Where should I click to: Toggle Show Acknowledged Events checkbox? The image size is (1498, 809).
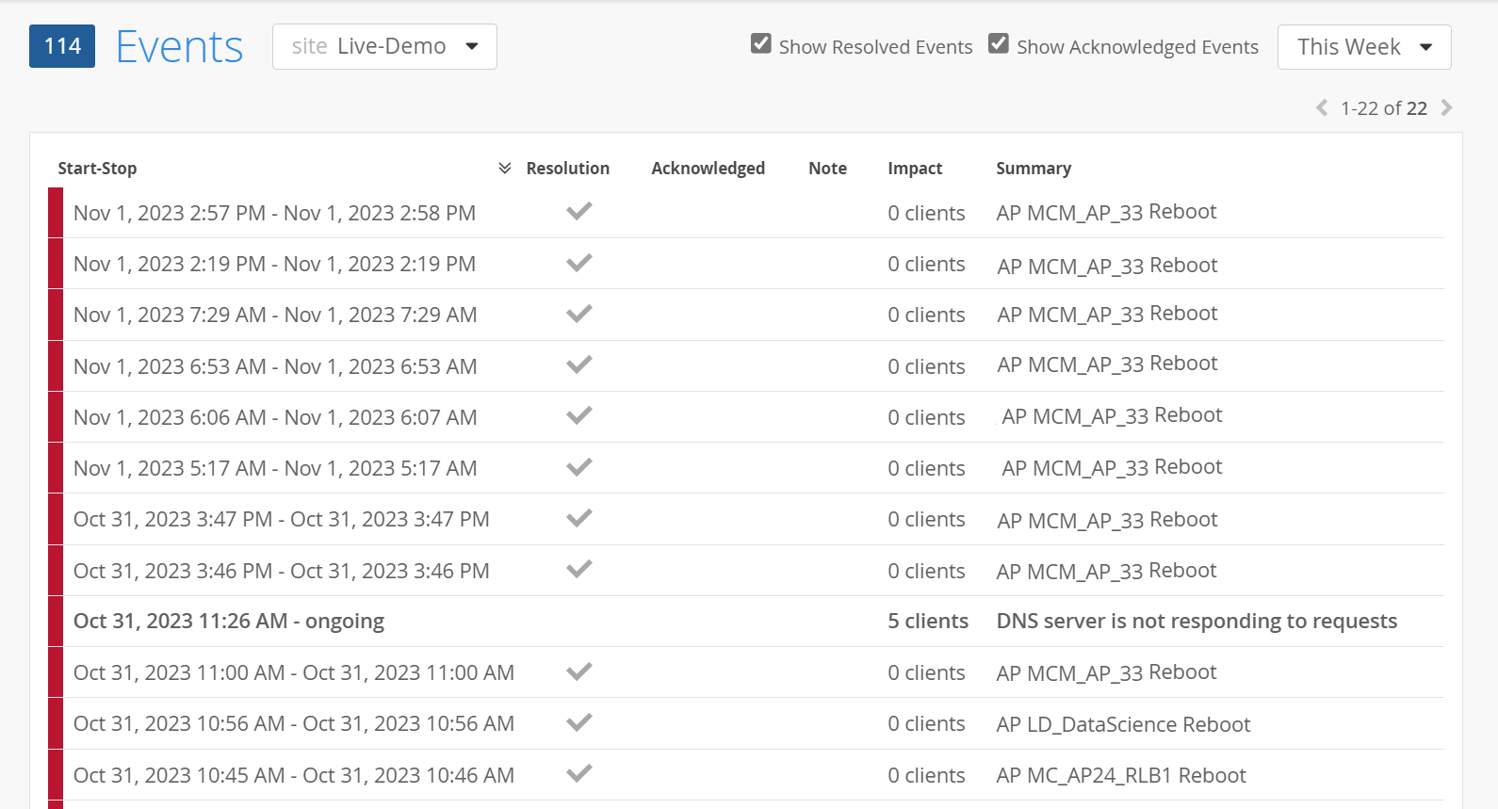click(999, 44)
